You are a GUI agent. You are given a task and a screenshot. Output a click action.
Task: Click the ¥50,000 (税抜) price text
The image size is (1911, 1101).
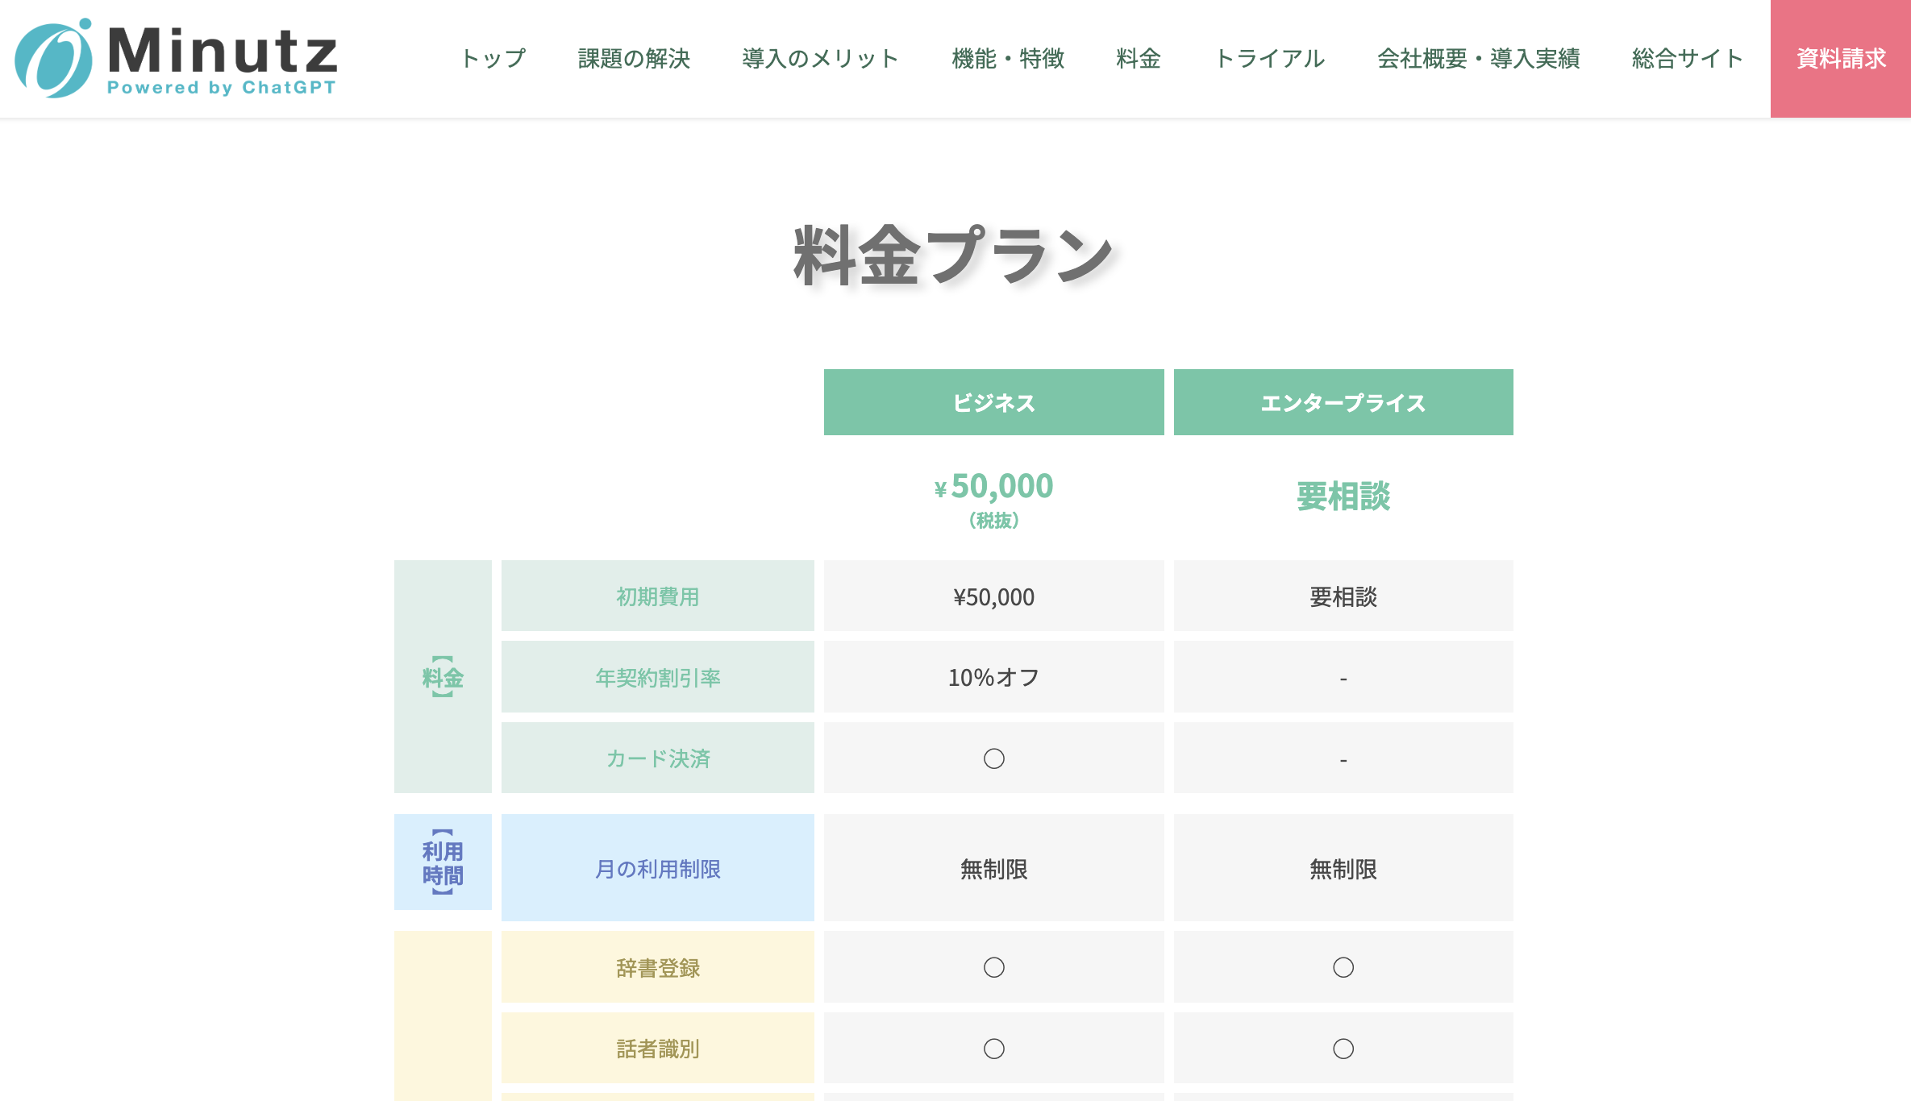click(x=993, y=496)
